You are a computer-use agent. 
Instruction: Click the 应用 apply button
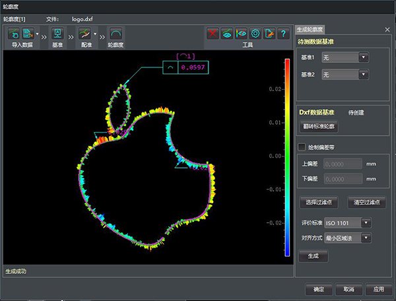point(379,289)
